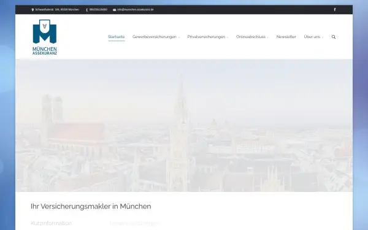Expand the Privatversicherungen dropdown arrow
368x230 pixels.
pyautogui.click(x=228, y=37)
